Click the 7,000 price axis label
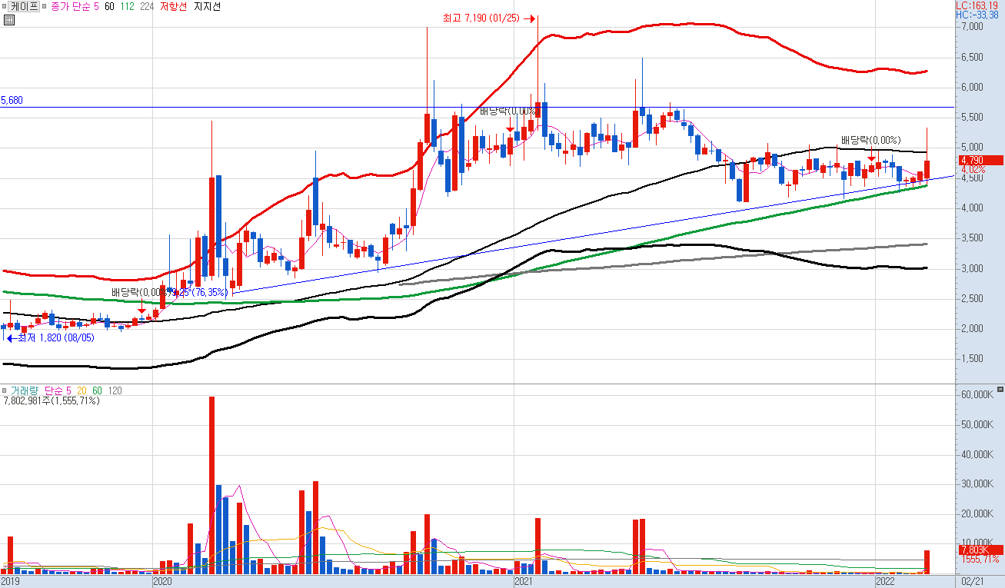Viewport: 1005px width, 588px height. coord(972,27)
